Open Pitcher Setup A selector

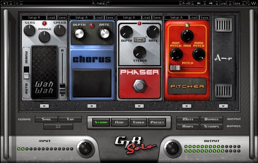[177, 17]
